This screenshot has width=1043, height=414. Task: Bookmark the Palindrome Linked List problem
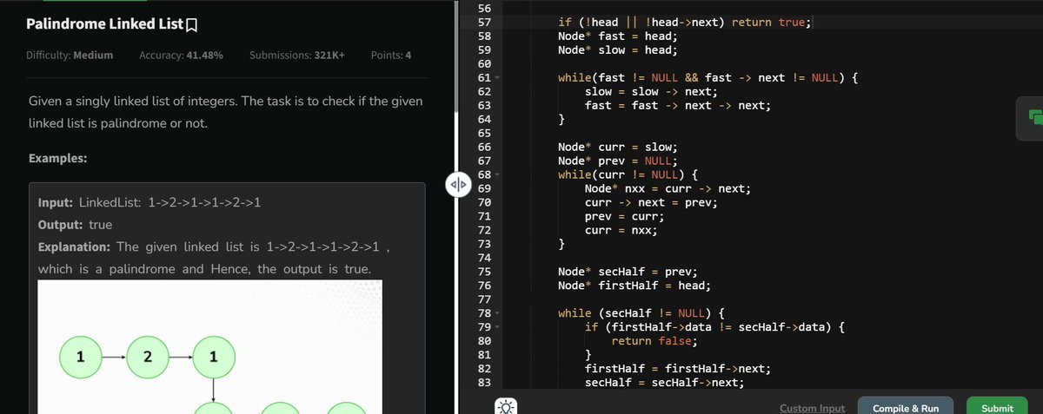(x=192, y=23)
